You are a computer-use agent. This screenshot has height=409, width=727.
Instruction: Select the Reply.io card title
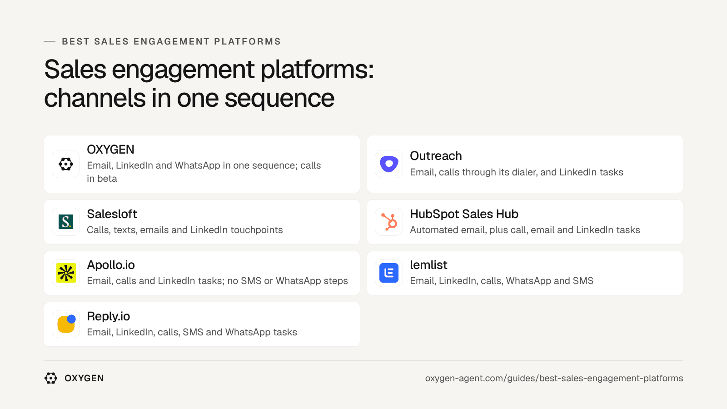(x=109, y=316)
